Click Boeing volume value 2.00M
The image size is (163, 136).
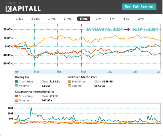point(46,86)
